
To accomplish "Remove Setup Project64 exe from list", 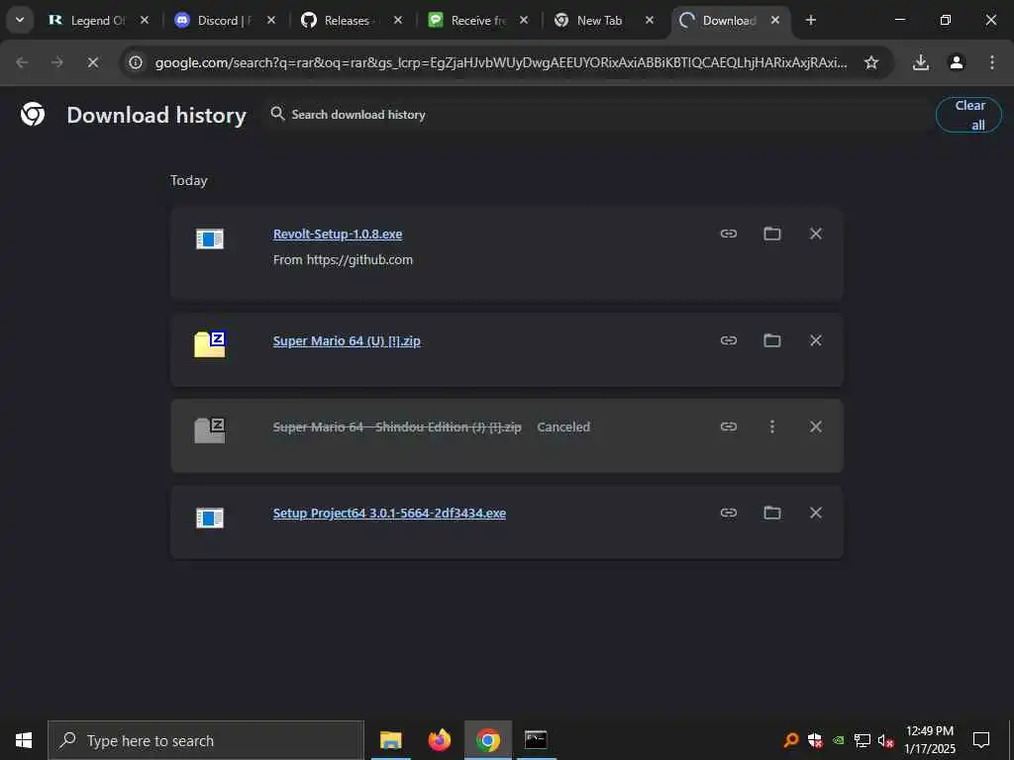I will (816, 513).
